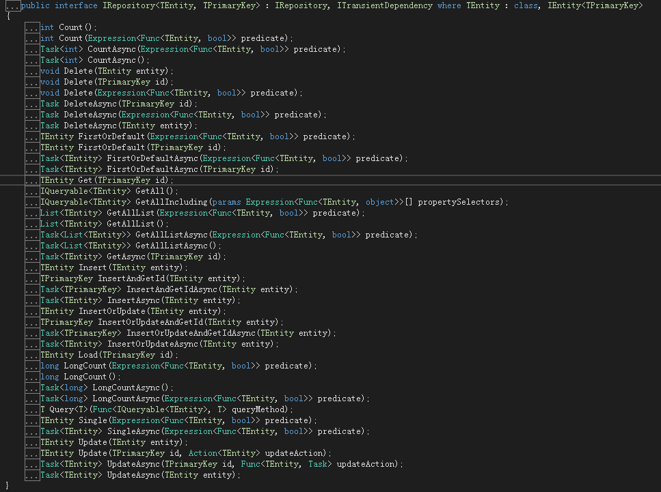The image size is (661, 492).
Task: Click the 'where' keyword in the declaration
Action: [x=449, y=5]
